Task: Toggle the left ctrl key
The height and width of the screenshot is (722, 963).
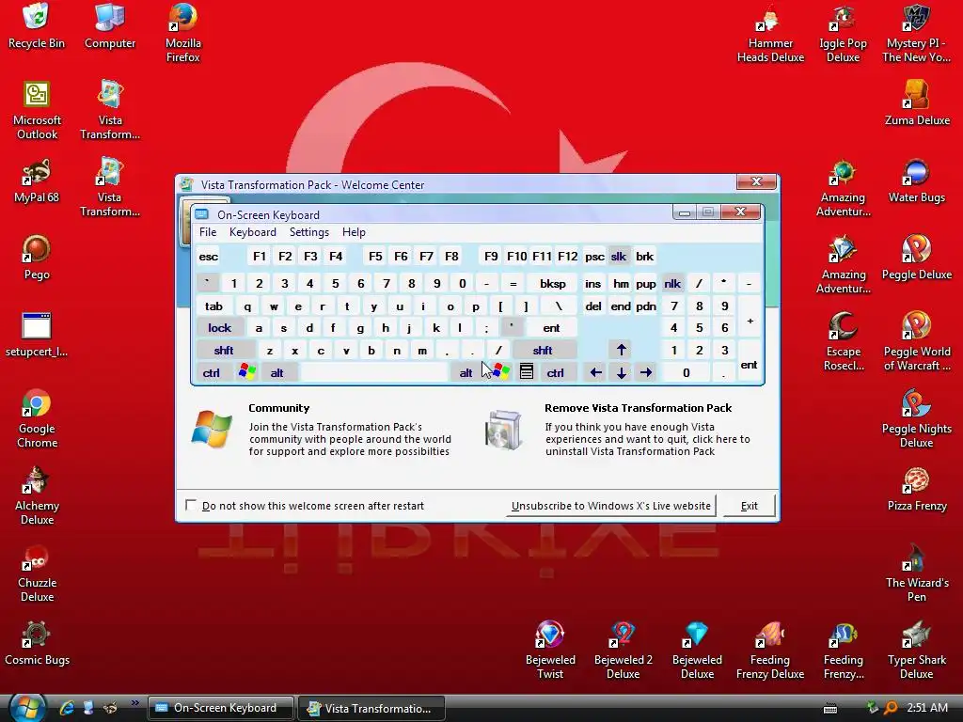Action: (212, 372)
